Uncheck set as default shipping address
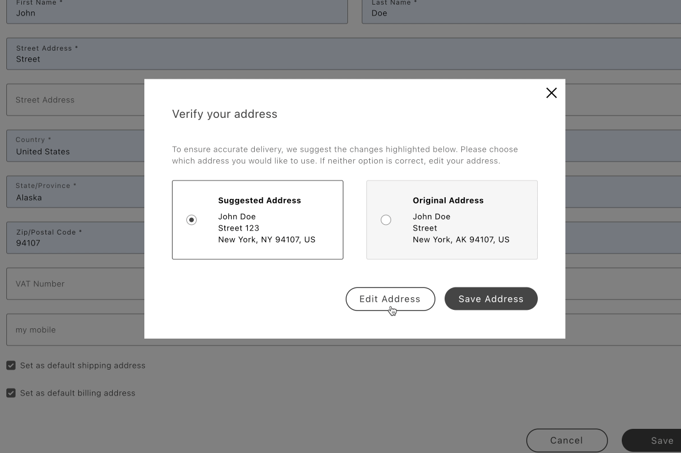Viewport: 681px width, 453px height. tap(11, 365)
